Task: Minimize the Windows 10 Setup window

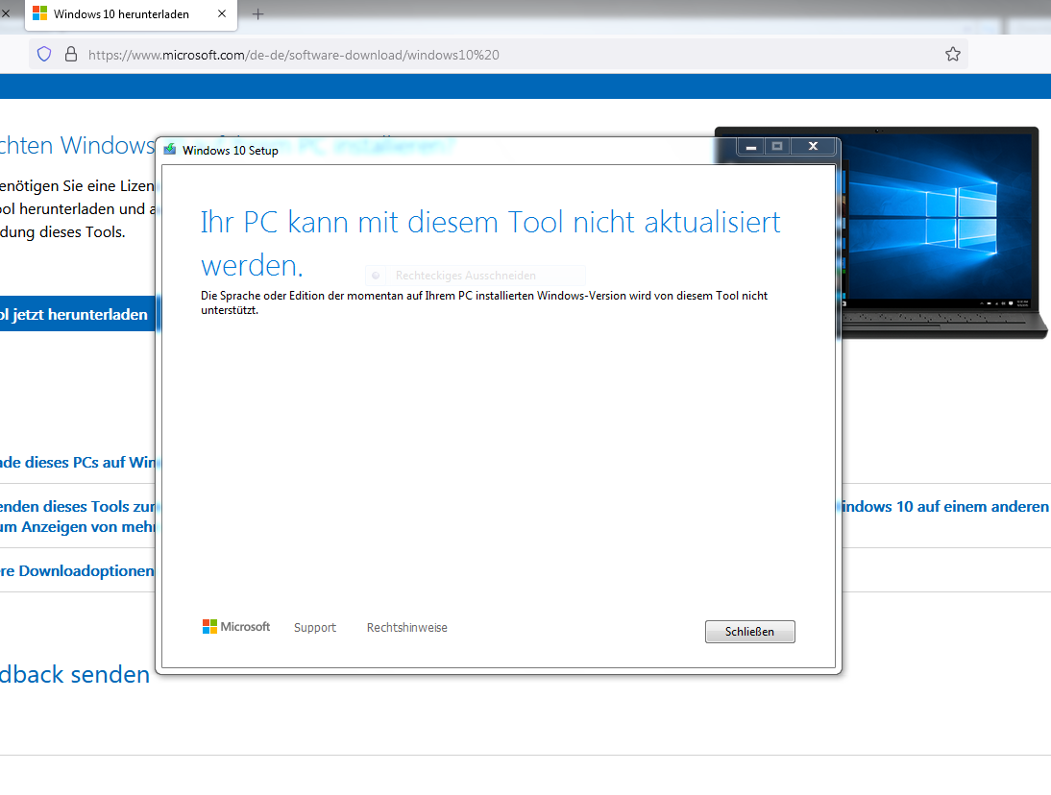Action: [750, 147]
